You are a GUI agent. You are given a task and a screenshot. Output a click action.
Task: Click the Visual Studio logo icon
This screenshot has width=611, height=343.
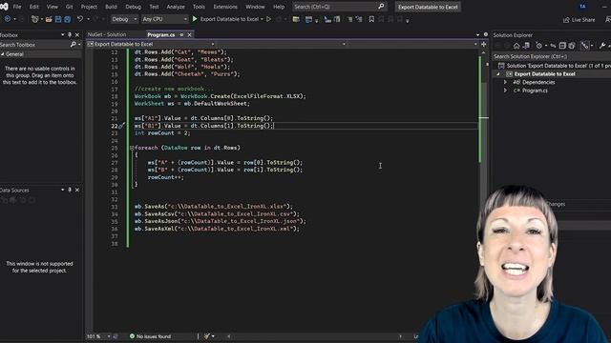4,7
